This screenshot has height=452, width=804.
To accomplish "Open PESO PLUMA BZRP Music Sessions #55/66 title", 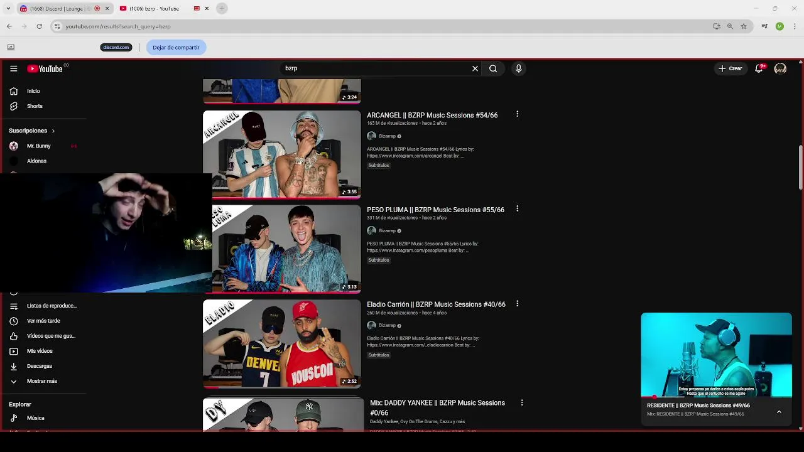I will [x=435, y=210].
